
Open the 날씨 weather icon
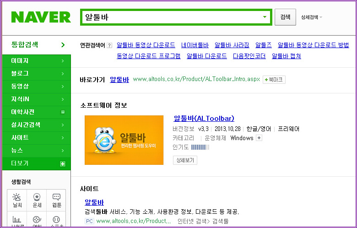point(17,200)
